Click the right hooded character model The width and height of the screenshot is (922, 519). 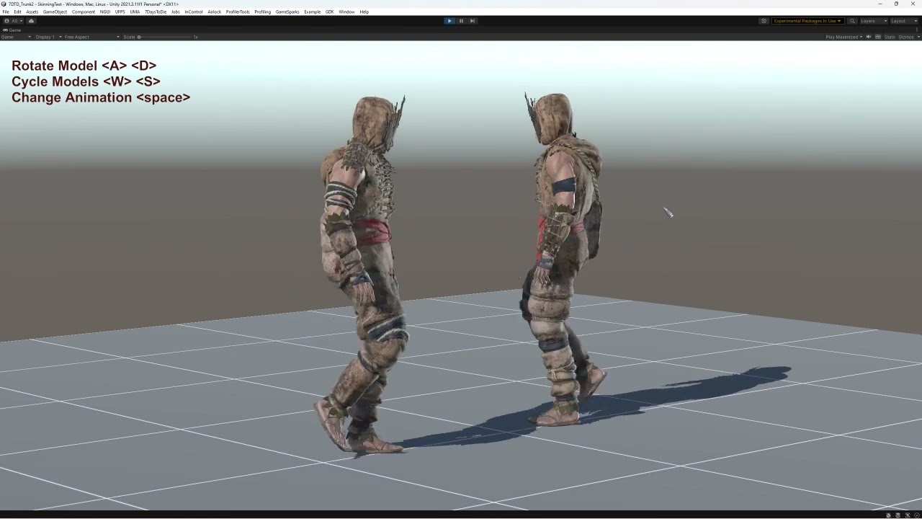coord(563,259)
